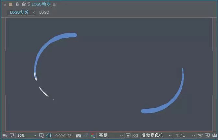
Task: Click the primary viewer monitor icon
Action: pyautogui.click(x=12, y=135)
